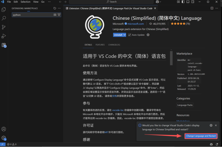This screenshot has width=222, height=147.
Task: Toggle the Auto Update checkbox
Action: (130, 35)
